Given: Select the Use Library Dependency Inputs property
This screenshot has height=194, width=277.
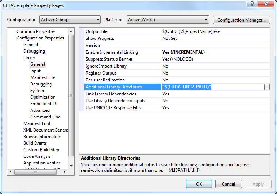Looking at the screenshot, I should pos(122,100).
